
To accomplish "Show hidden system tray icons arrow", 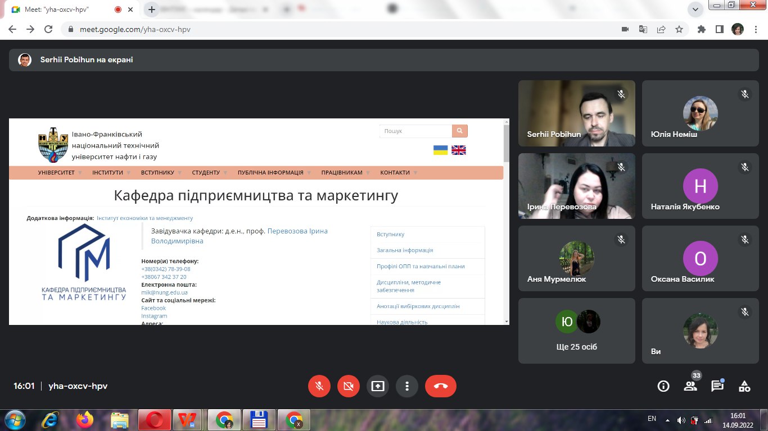I will click(667, 420).
